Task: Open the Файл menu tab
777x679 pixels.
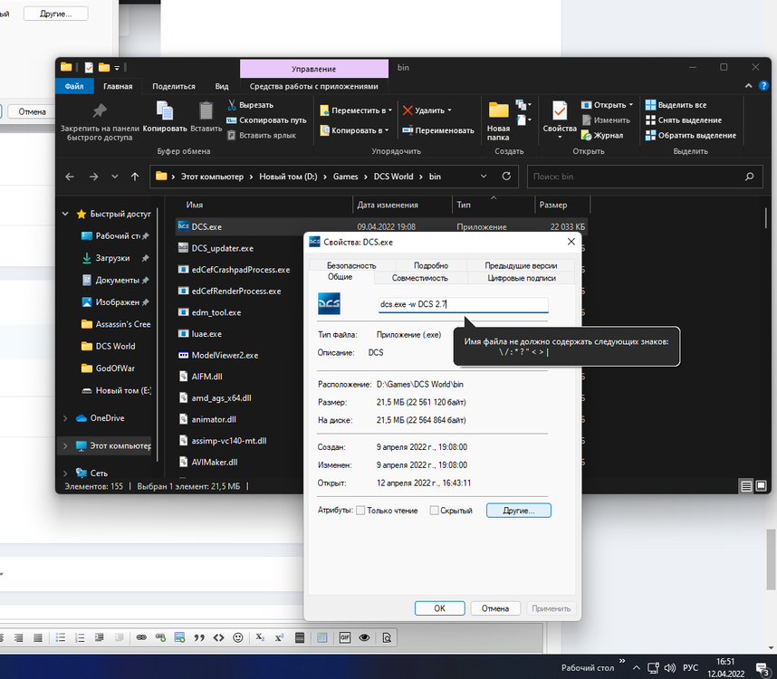Action: click(x=74, y=86)
